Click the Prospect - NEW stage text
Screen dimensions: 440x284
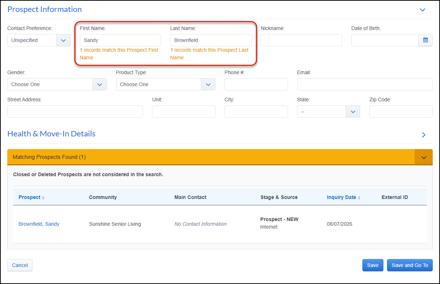point(279,220)
